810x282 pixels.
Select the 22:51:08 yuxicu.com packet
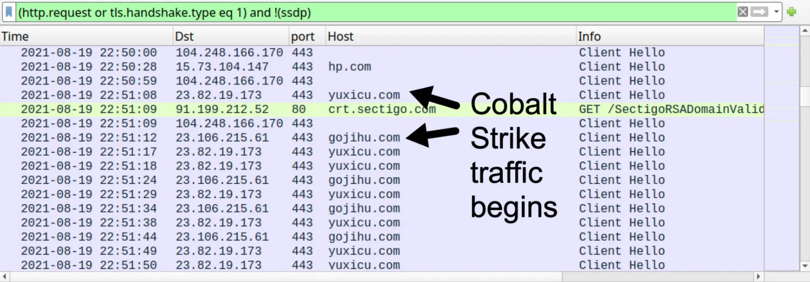click(x=382, y=95)
